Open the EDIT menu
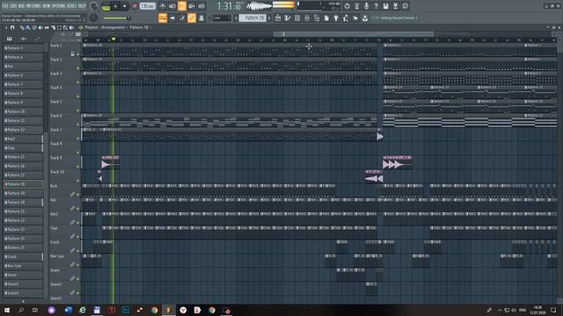 13,6
